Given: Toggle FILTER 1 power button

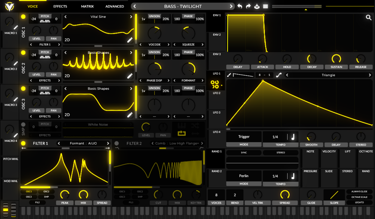Looking at the screenshot, I should [23, 143].
